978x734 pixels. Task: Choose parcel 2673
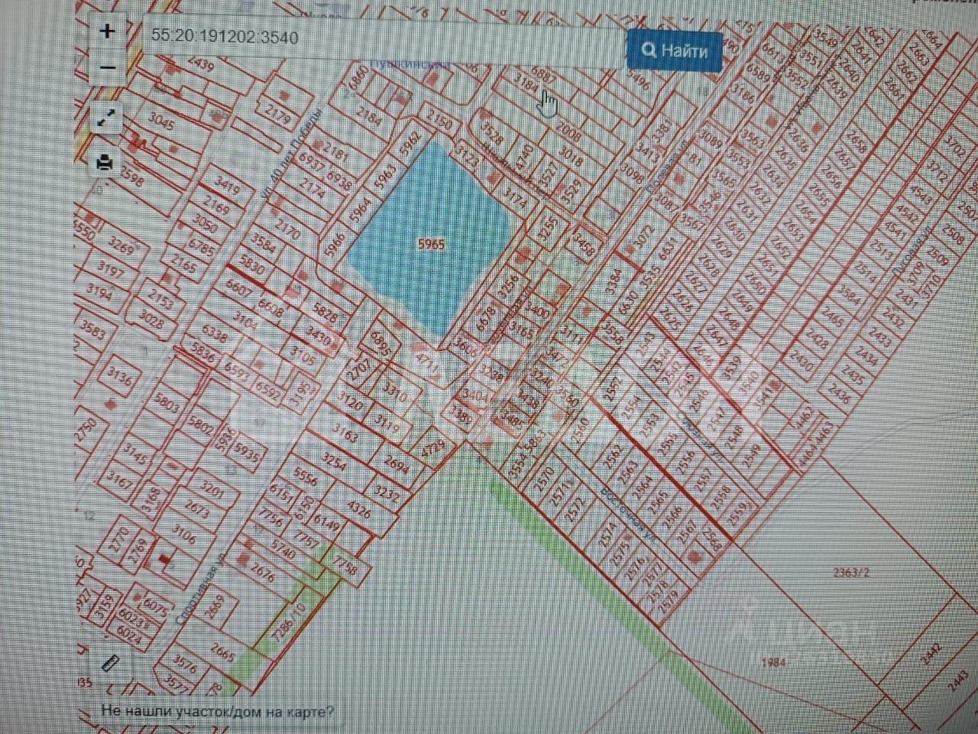click(x=196, y=508)
